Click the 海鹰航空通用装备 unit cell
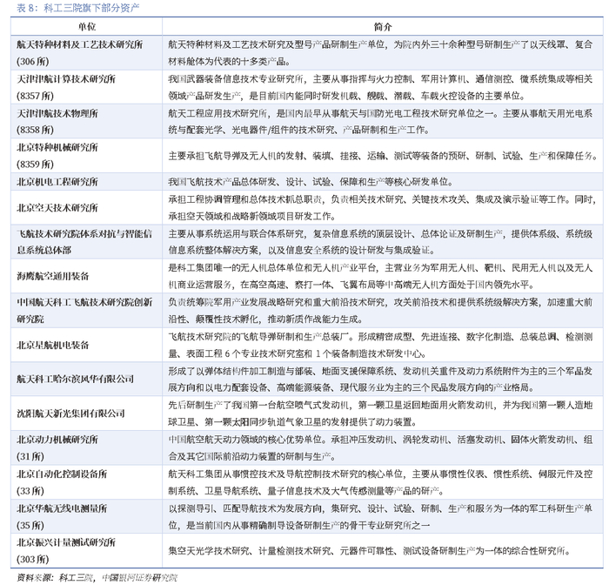Viewport: 609px width, 585px height. (x=86, y=276)
